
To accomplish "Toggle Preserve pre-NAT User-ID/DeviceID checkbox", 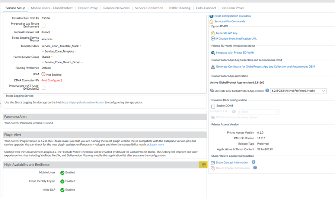I will [44, 88].
